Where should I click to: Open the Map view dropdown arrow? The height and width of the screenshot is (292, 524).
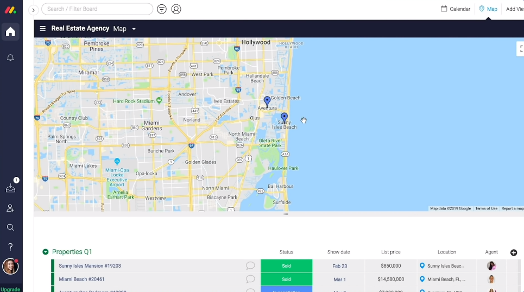coord(134,29)
